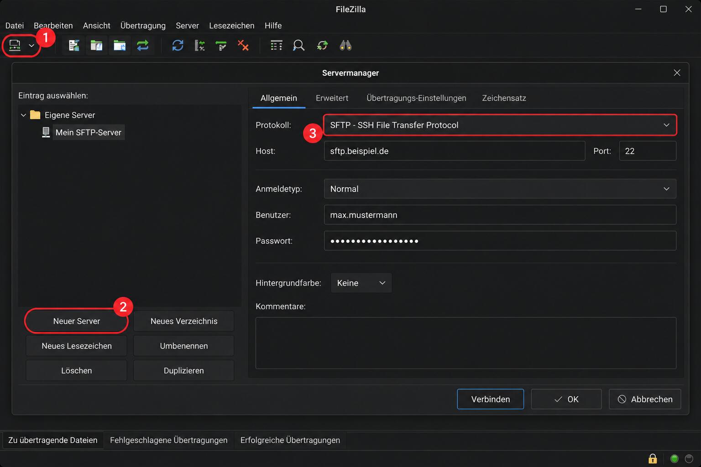Open the Übertragung menu
701x467 pixels.
pyautogui.click(x=143, y=26)
